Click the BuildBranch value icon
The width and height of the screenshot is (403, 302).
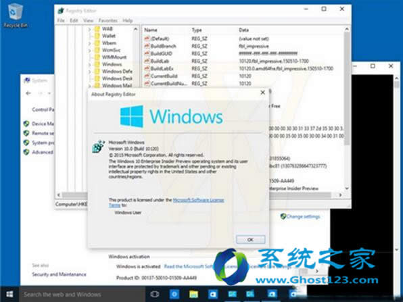point(147,46)
